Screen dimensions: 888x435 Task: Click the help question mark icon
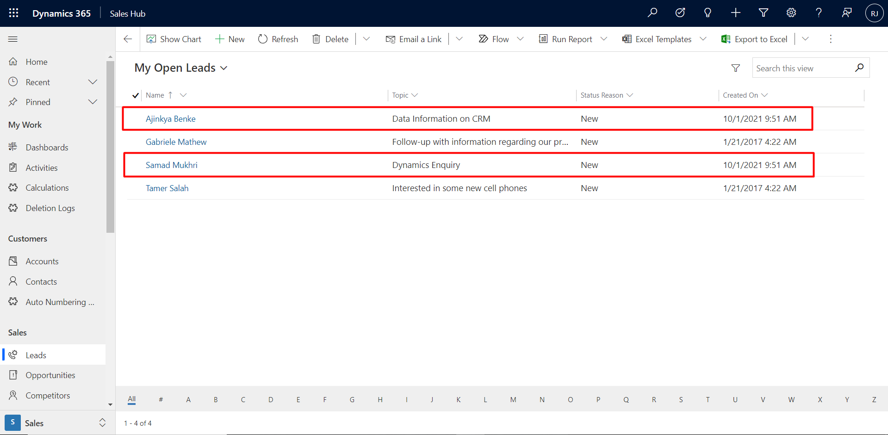819,13
